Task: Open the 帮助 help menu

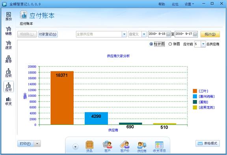Action: click(162, 4)
